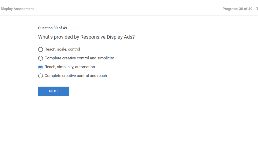Click the 'Question 30 of 49' label
The image size is (258, 150).
pyautogui.click(x=52, y=28)
